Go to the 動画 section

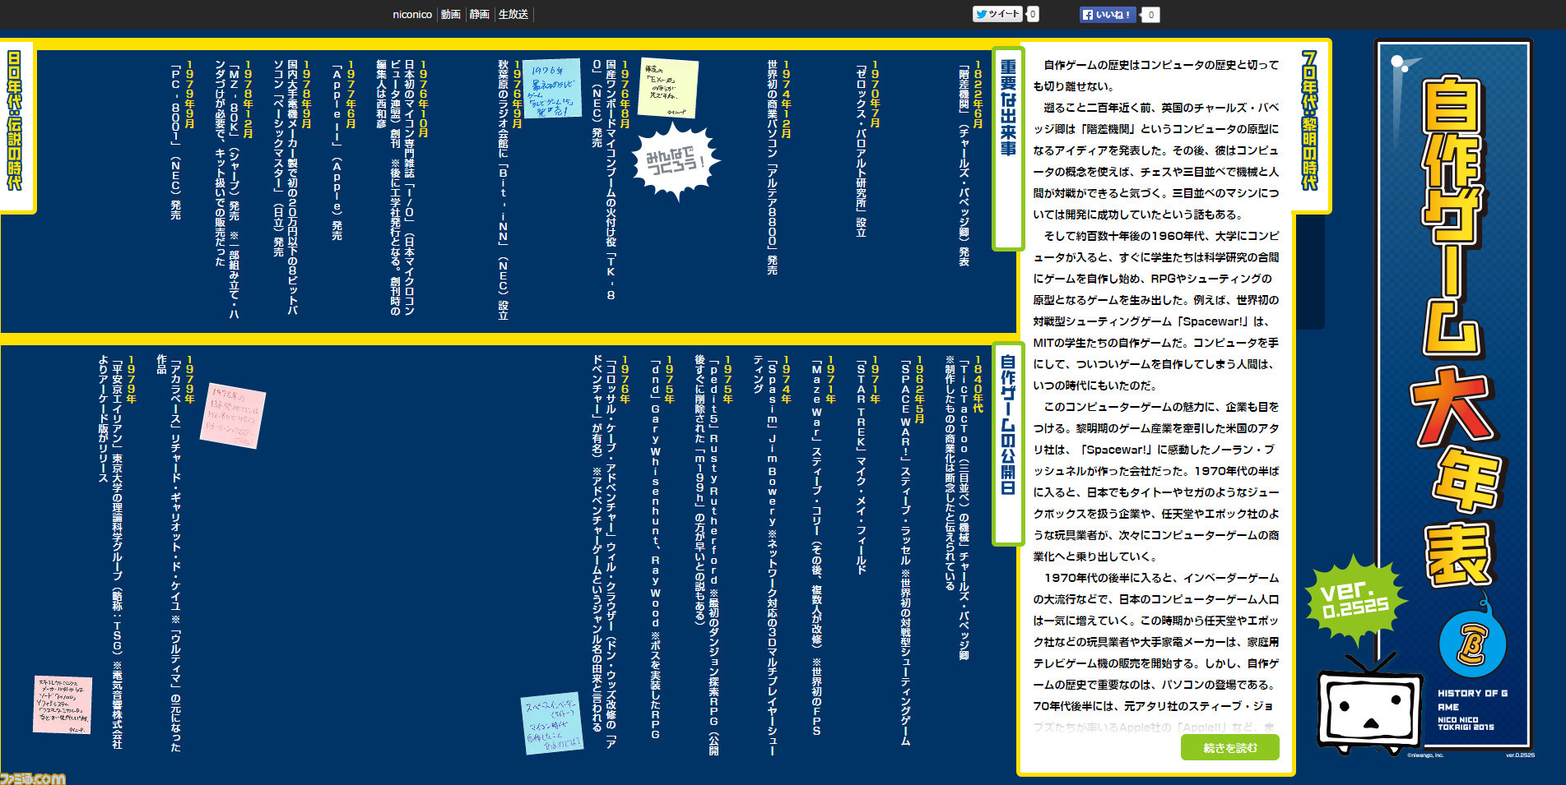tap(450, 14)
